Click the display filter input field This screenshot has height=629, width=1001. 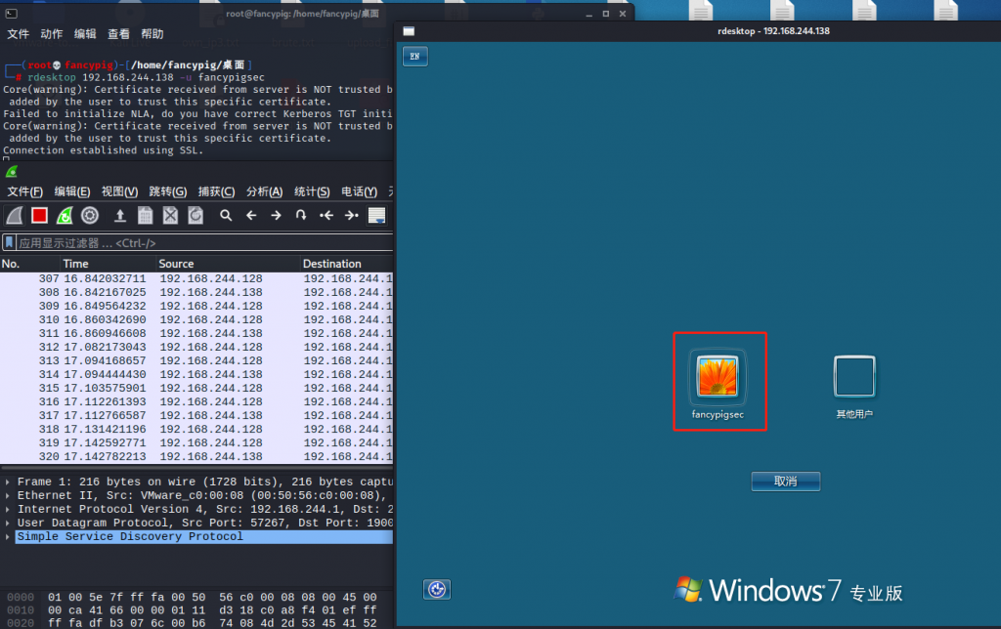(196, 242)
